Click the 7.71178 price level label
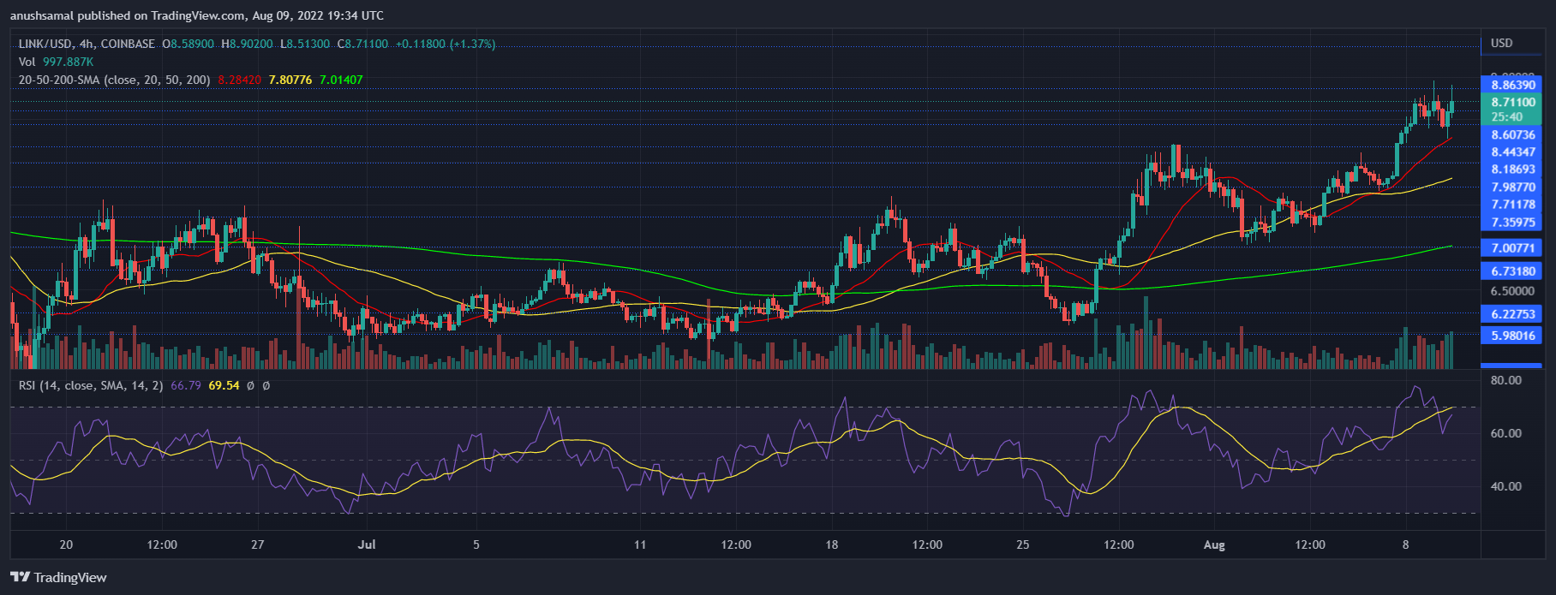 pos(1511,205)
